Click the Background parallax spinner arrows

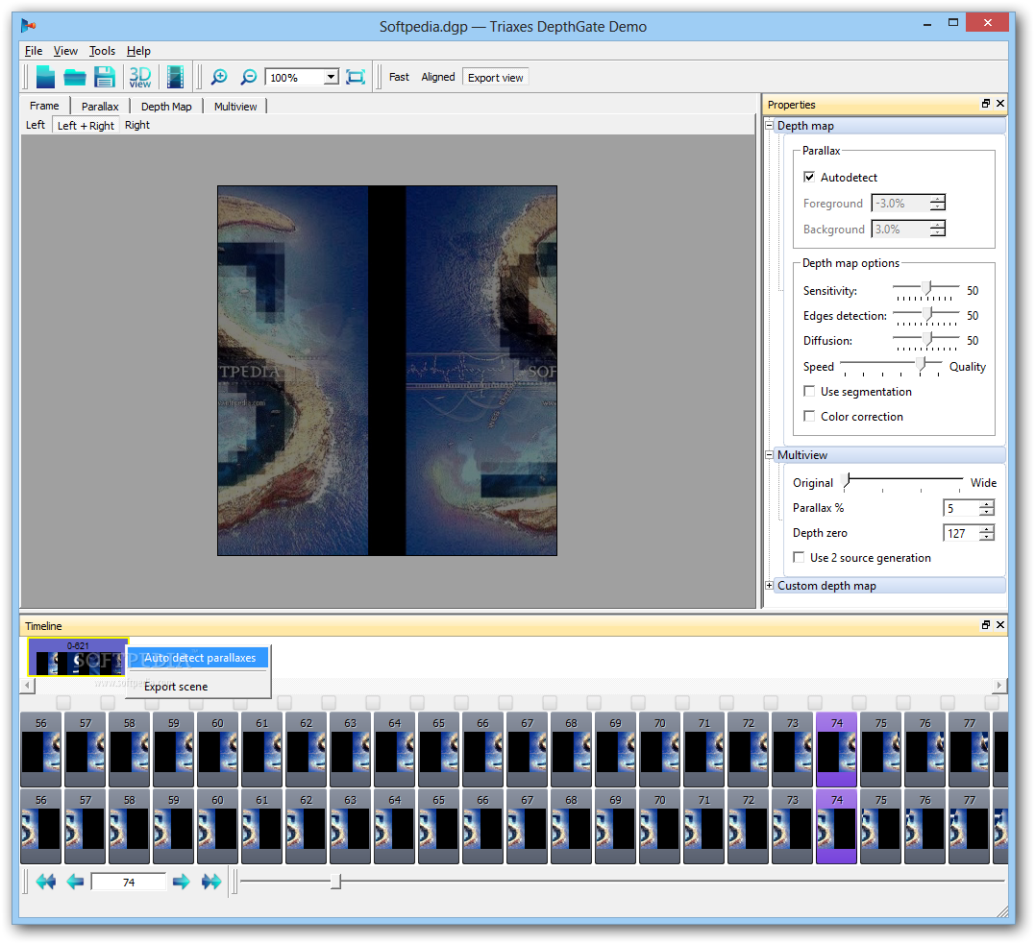point(937,229)
